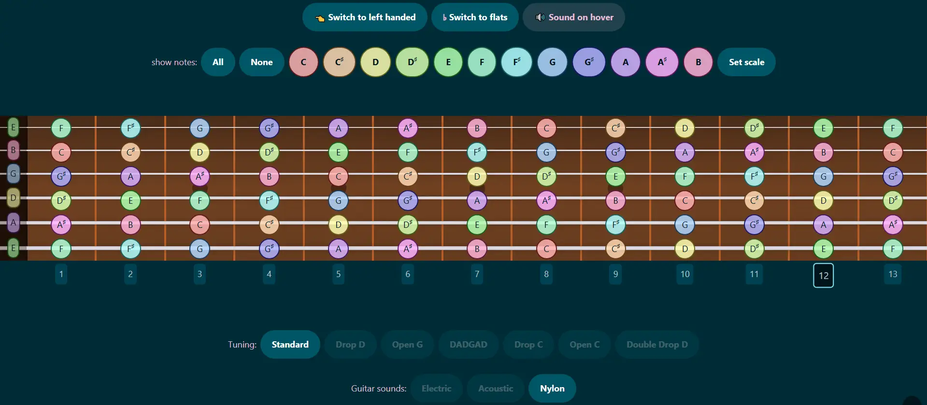
Task: Switch to left handed mode
Action: pyautogui.click(x=365, y=17)
